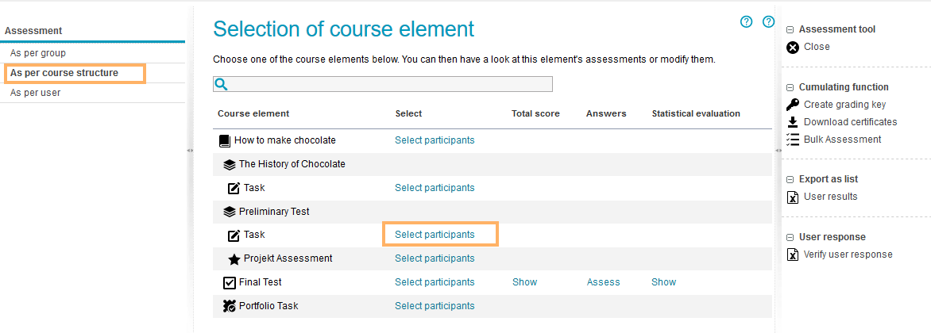Viewport: 931px width, 333px height.
Task: Select participants for Portfolio Task
Action: pyautogui.click(x=435, y=306)
